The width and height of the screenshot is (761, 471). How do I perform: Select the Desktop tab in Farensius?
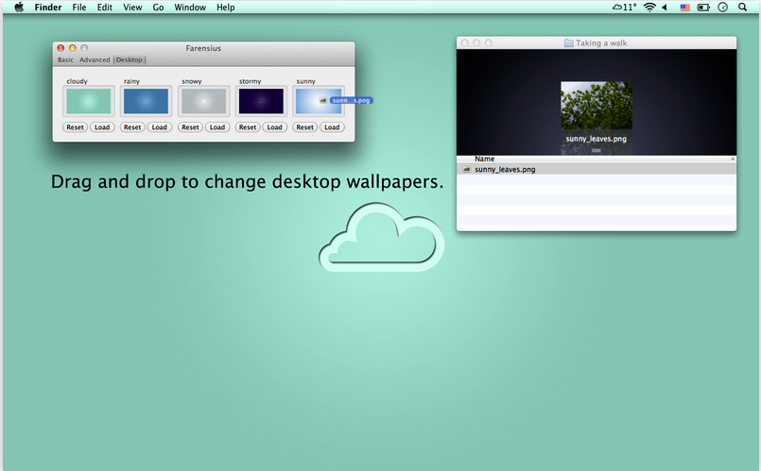130,59
